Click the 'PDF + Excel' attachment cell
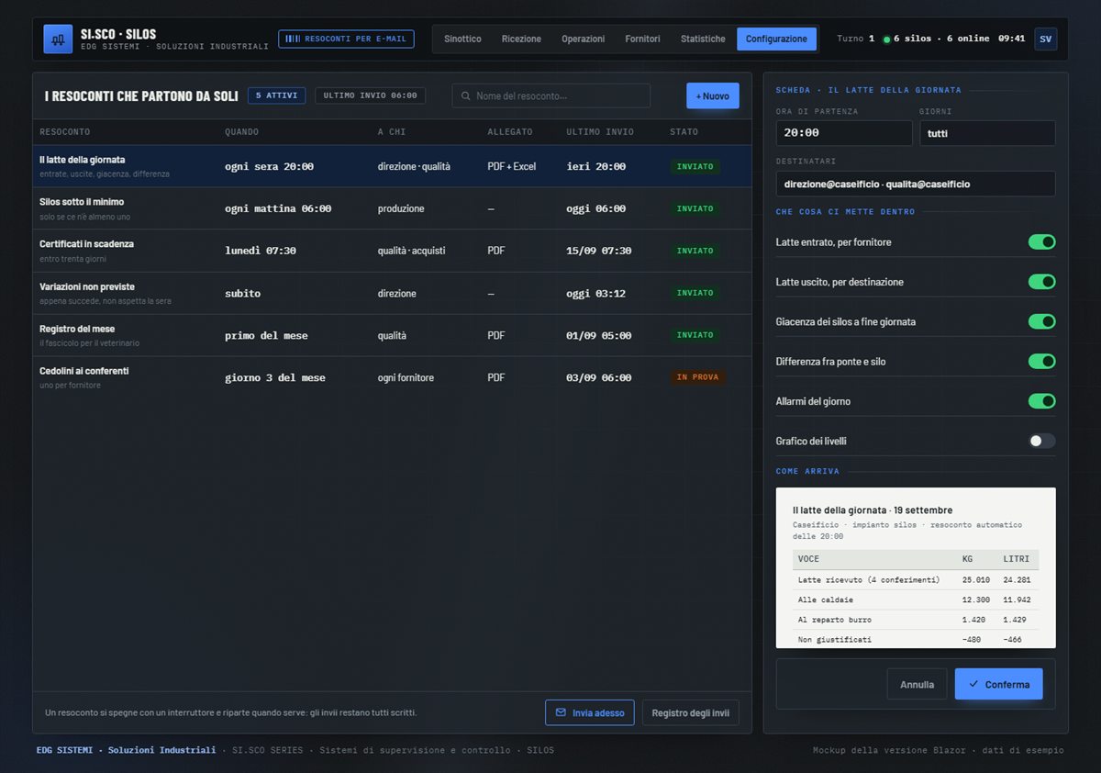This screenshot has height=773, width=1101. point(512,167)
